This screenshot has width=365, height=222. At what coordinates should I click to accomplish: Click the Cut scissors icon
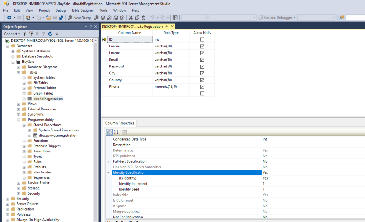131,17
